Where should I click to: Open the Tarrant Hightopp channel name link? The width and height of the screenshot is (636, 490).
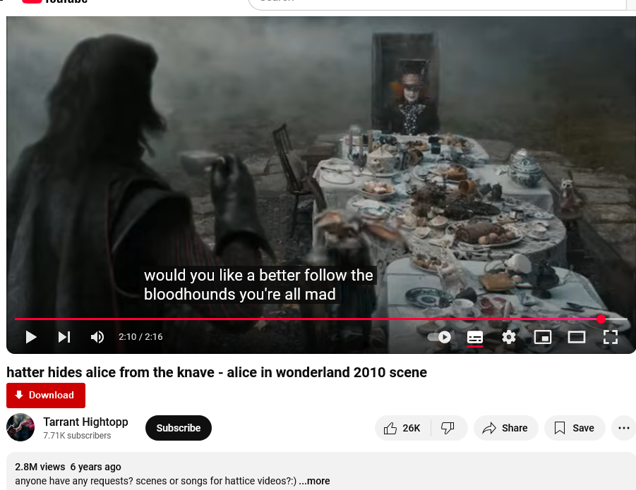click(85, 422)
